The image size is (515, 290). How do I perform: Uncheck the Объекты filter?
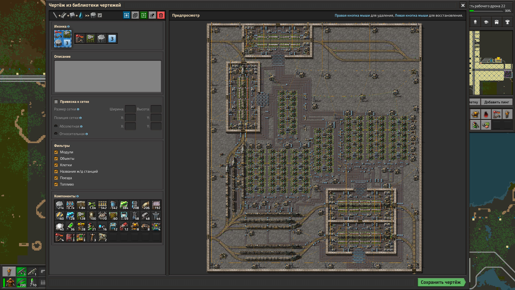click(x=56, y=158)
